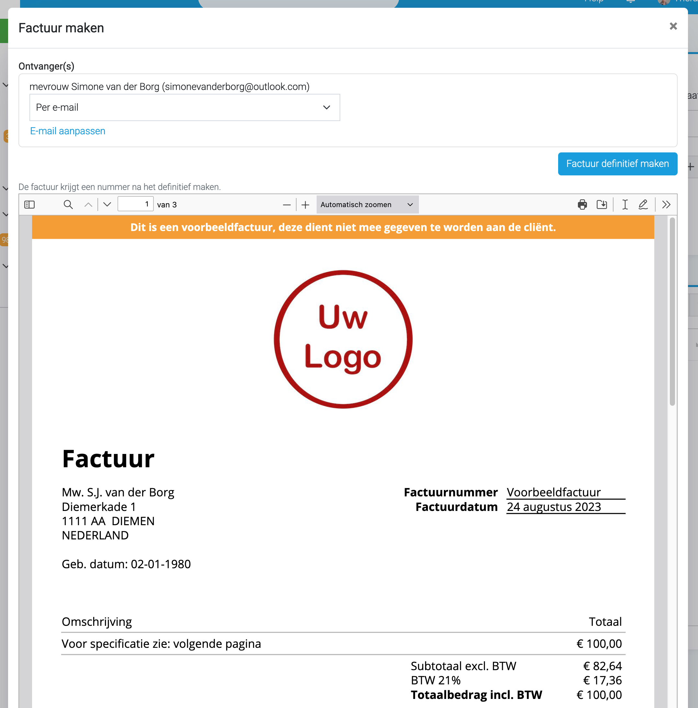The image size is (698, 708).
Task: Zoom out the invoice preview
Action: 287,205
